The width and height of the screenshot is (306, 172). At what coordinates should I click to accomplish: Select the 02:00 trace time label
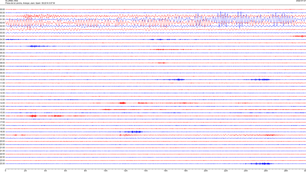pyautogui.click(x=2, y=23)
